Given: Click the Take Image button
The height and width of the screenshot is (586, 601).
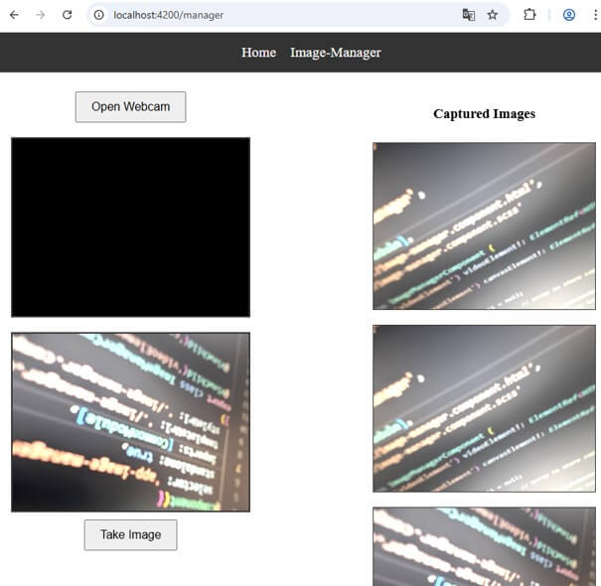Looking at the screenshot, I should click(131, 534).
